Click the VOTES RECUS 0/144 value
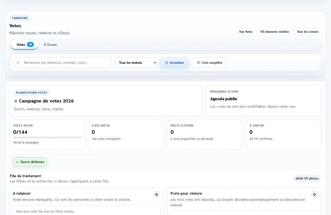Viewport: 331px width, 215px height. coord(20,132)
